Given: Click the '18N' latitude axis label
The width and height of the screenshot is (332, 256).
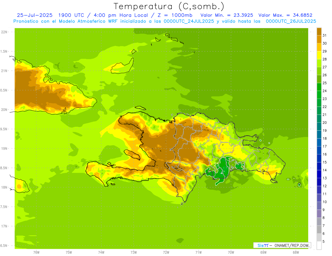Looking at the screenshot, I should click(4, 187).
